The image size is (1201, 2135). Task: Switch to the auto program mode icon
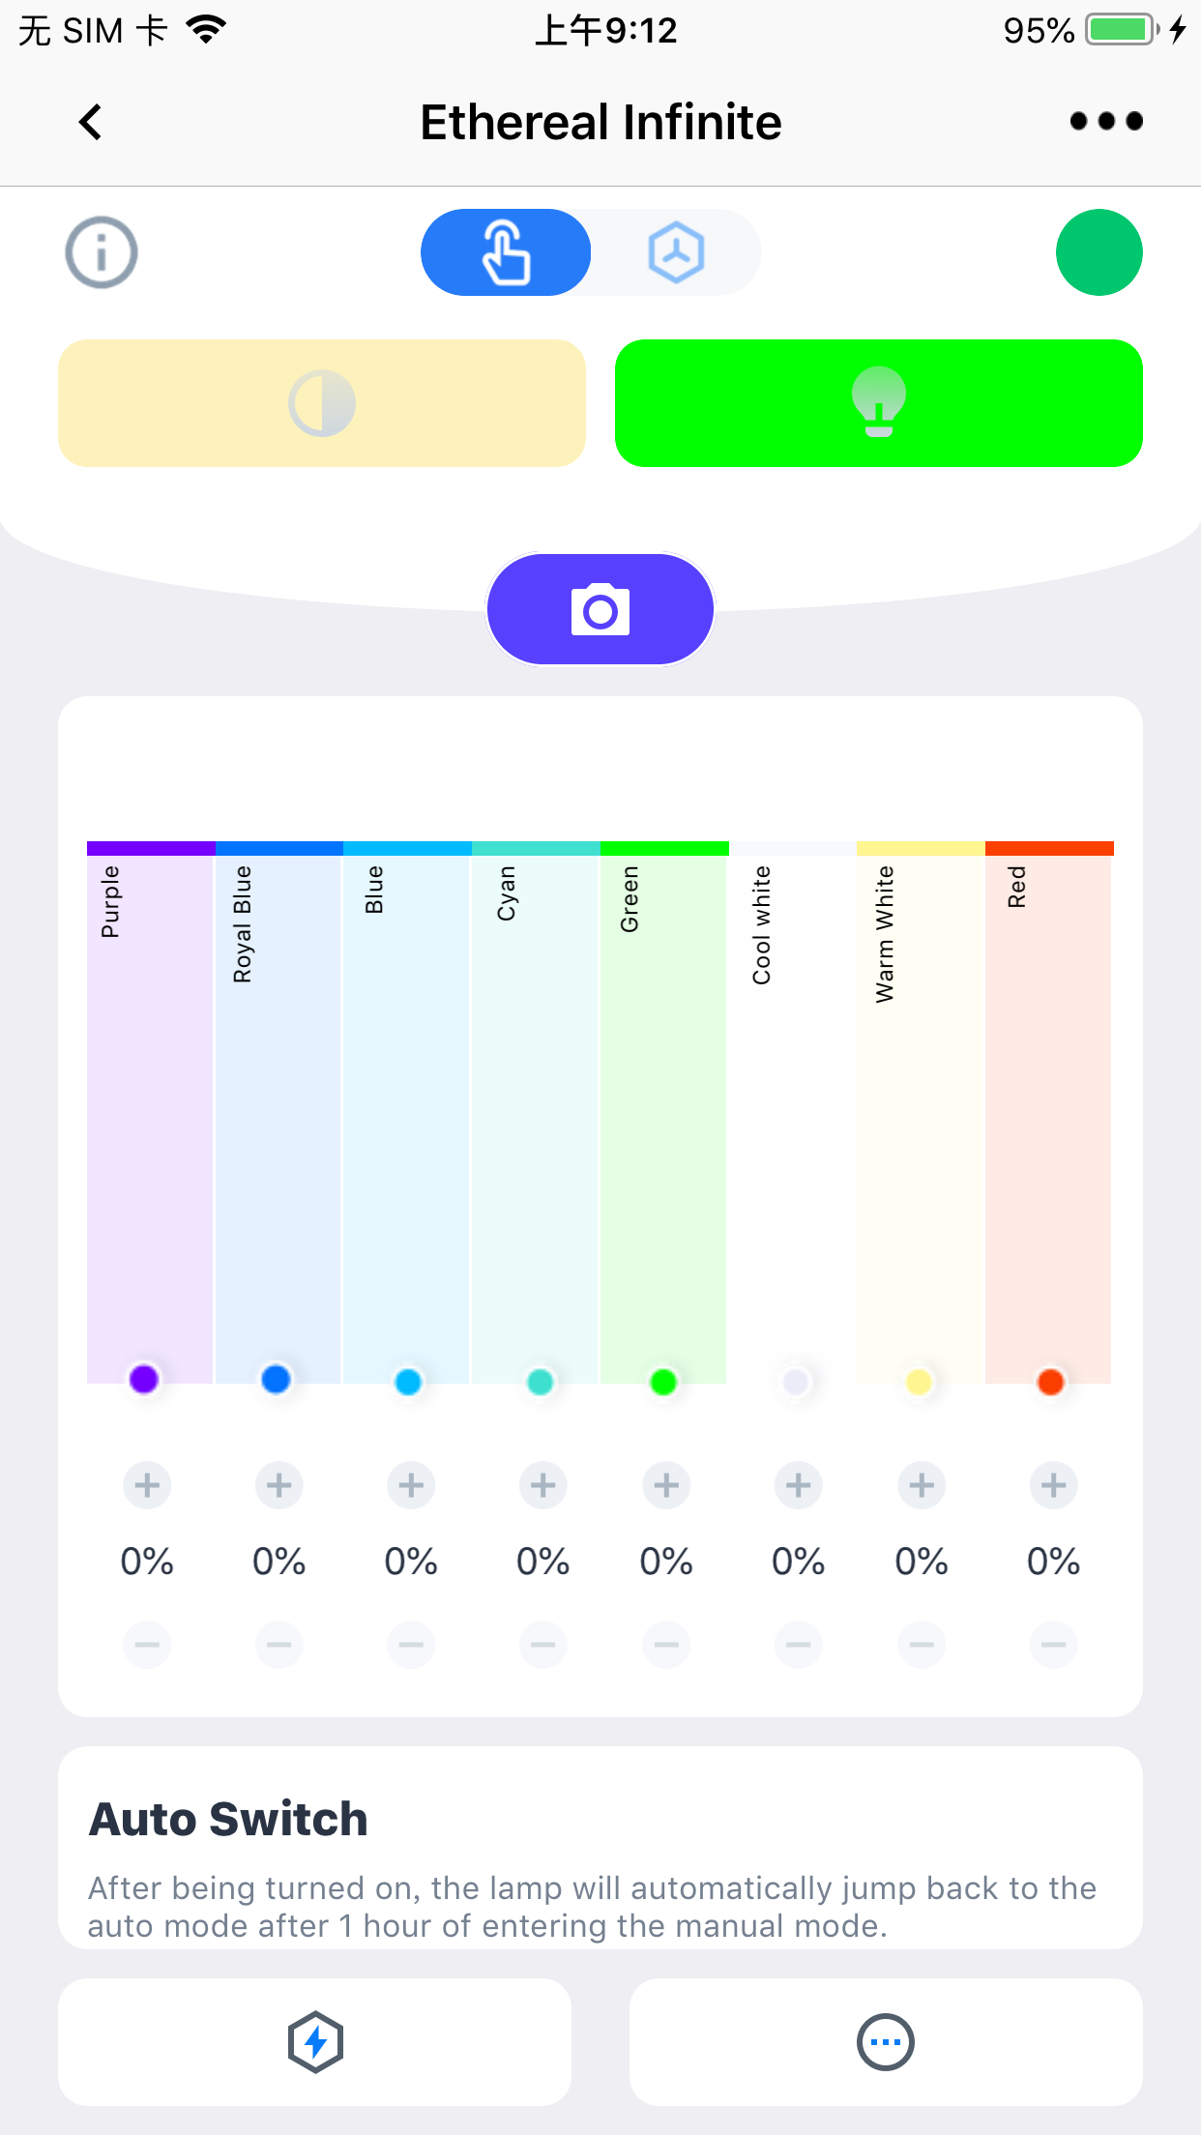point(676,251)
